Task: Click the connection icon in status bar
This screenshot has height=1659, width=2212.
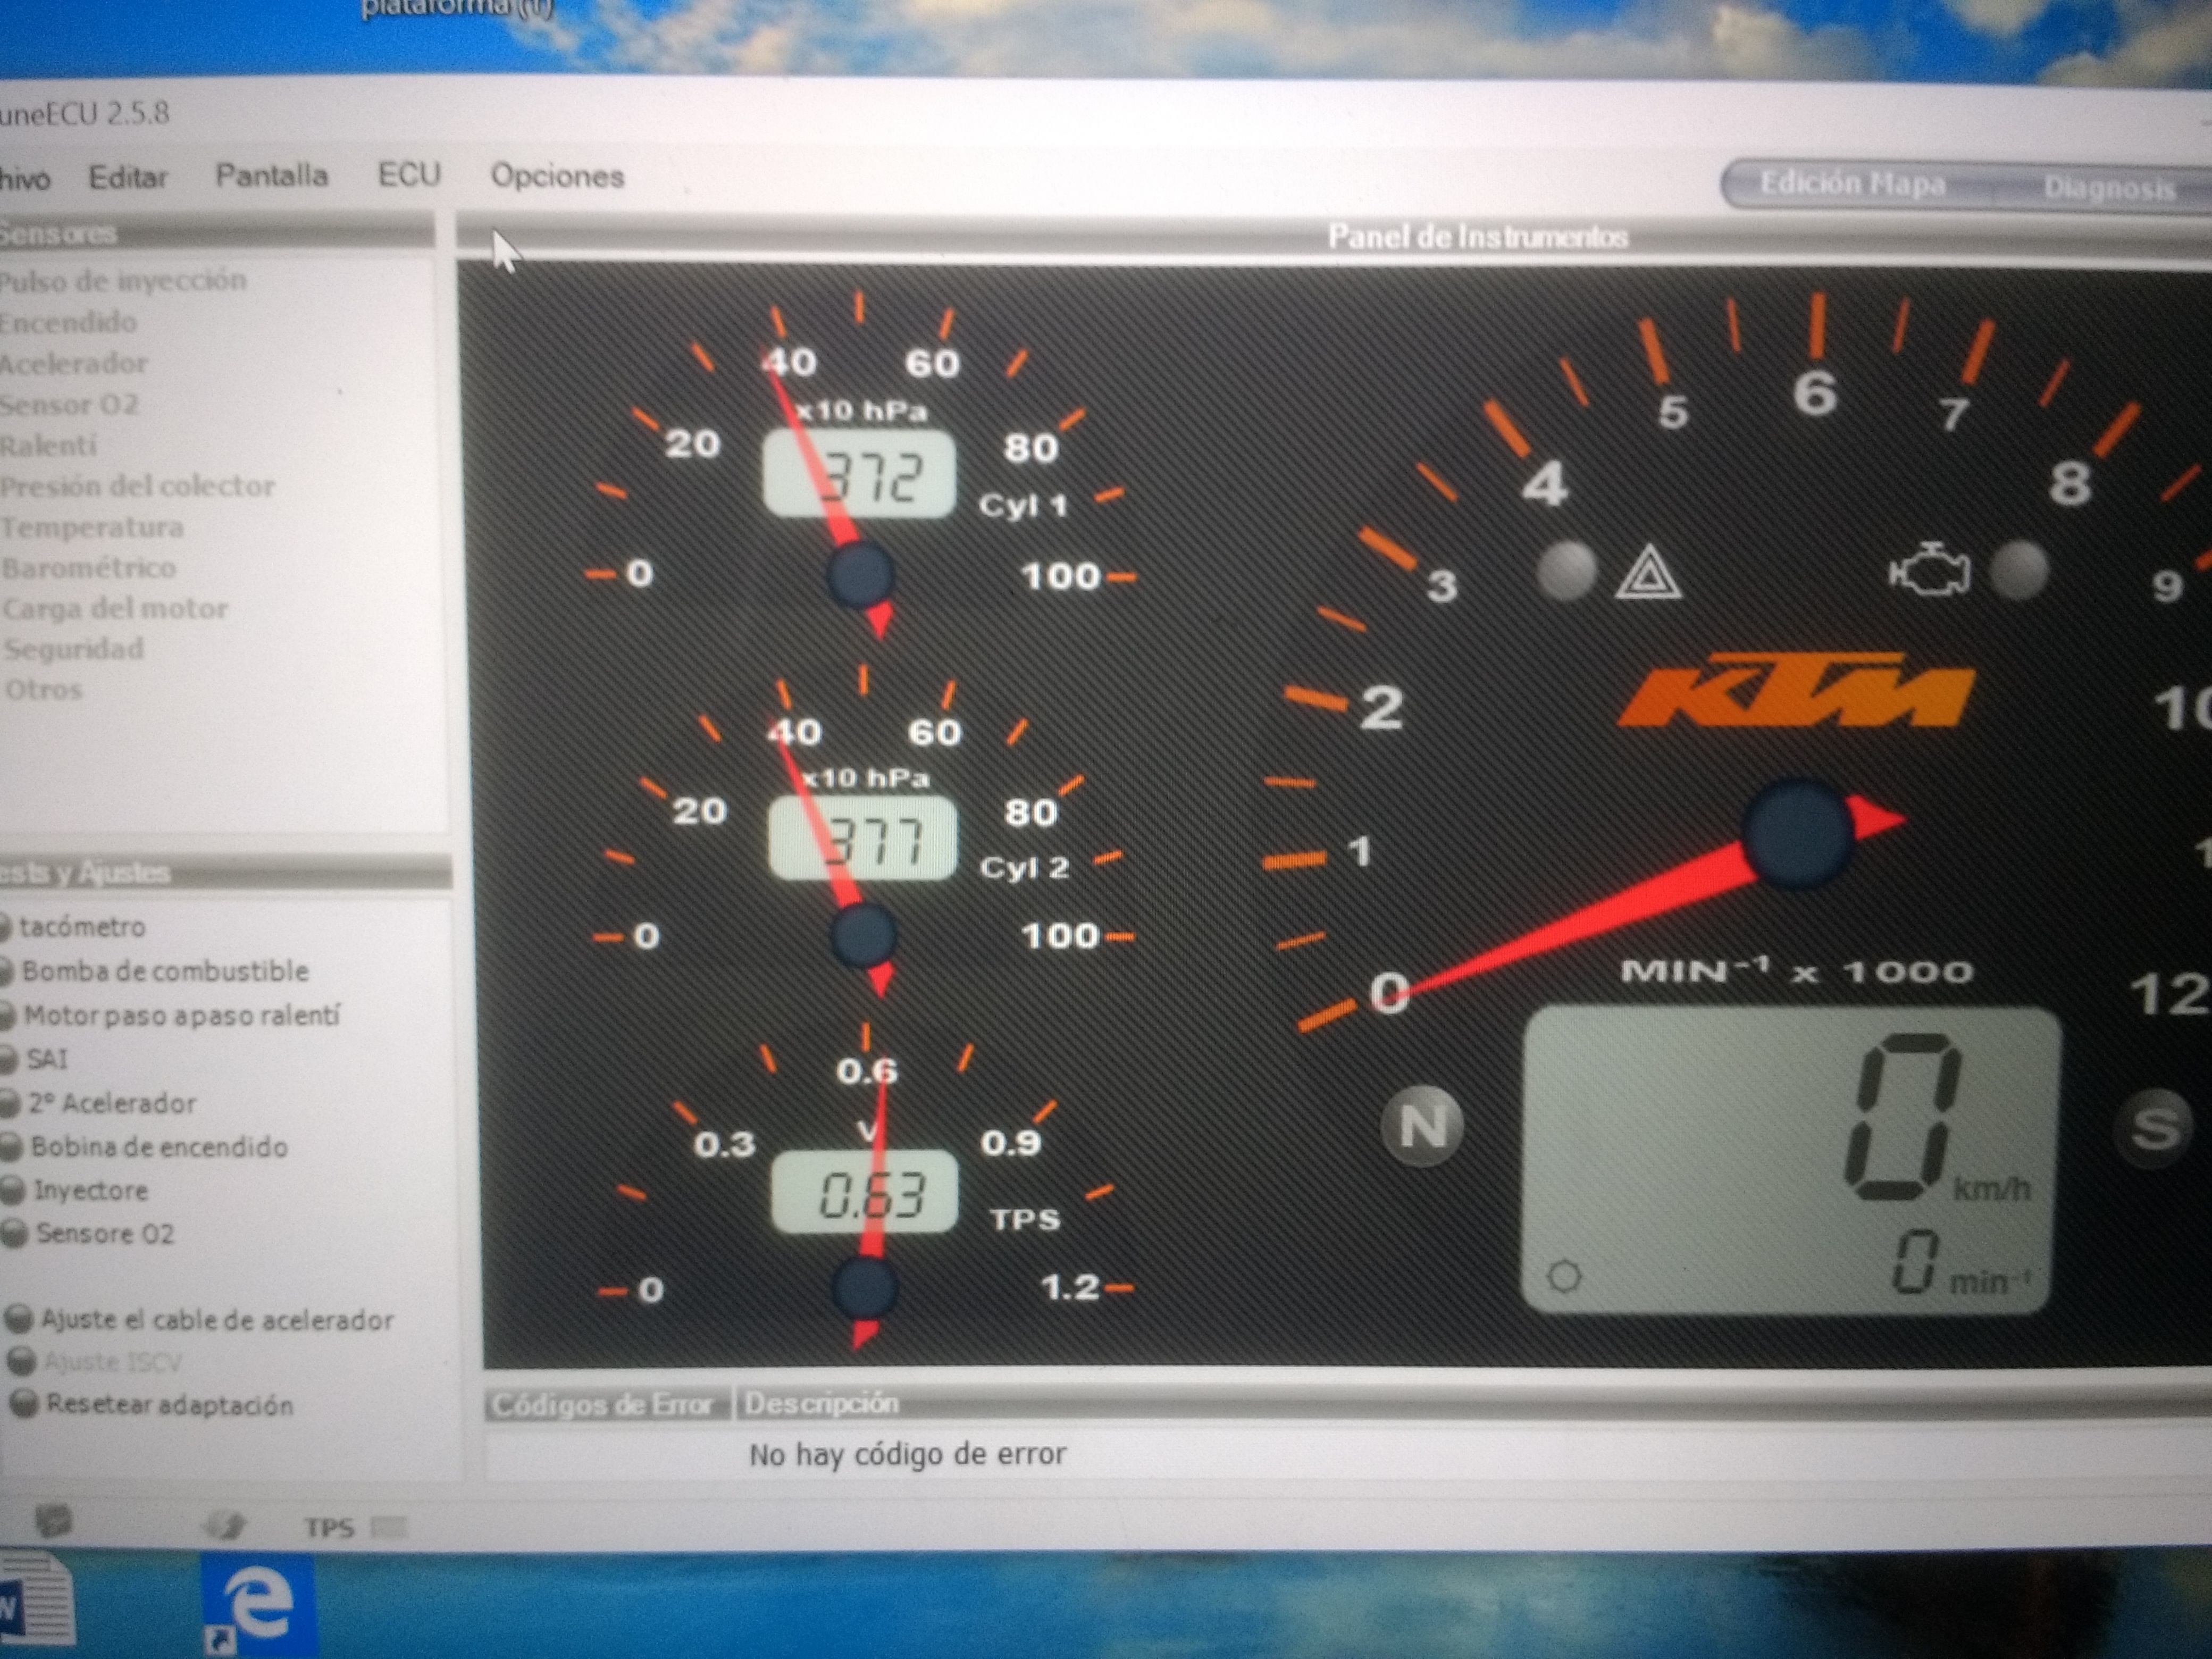Action: point(224,1525)
